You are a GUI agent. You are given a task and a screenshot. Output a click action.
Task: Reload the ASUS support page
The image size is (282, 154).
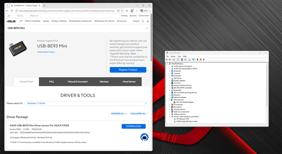[x=12, y=11]
